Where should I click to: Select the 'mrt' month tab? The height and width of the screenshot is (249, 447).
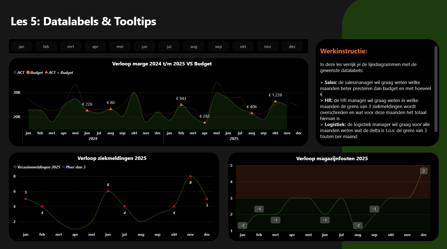(x=71, y=46)
